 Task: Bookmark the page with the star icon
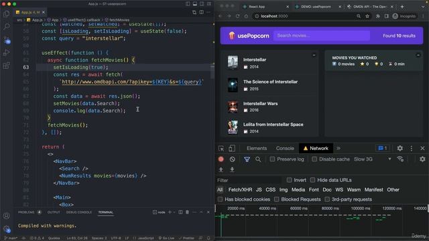click(x=367, y=16)
